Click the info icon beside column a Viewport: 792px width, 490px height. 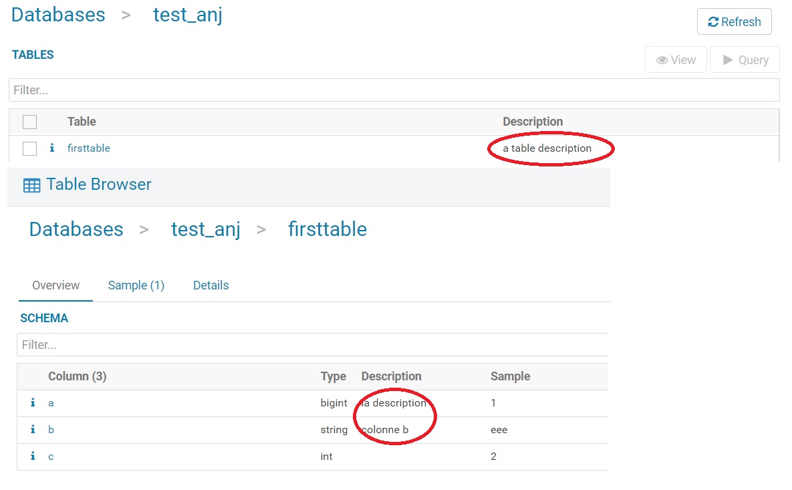click(x=32, y=402)
